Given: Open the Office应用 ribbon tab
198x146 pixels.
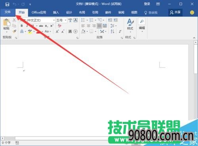Looking at the screenshot, I should point(39,13).
